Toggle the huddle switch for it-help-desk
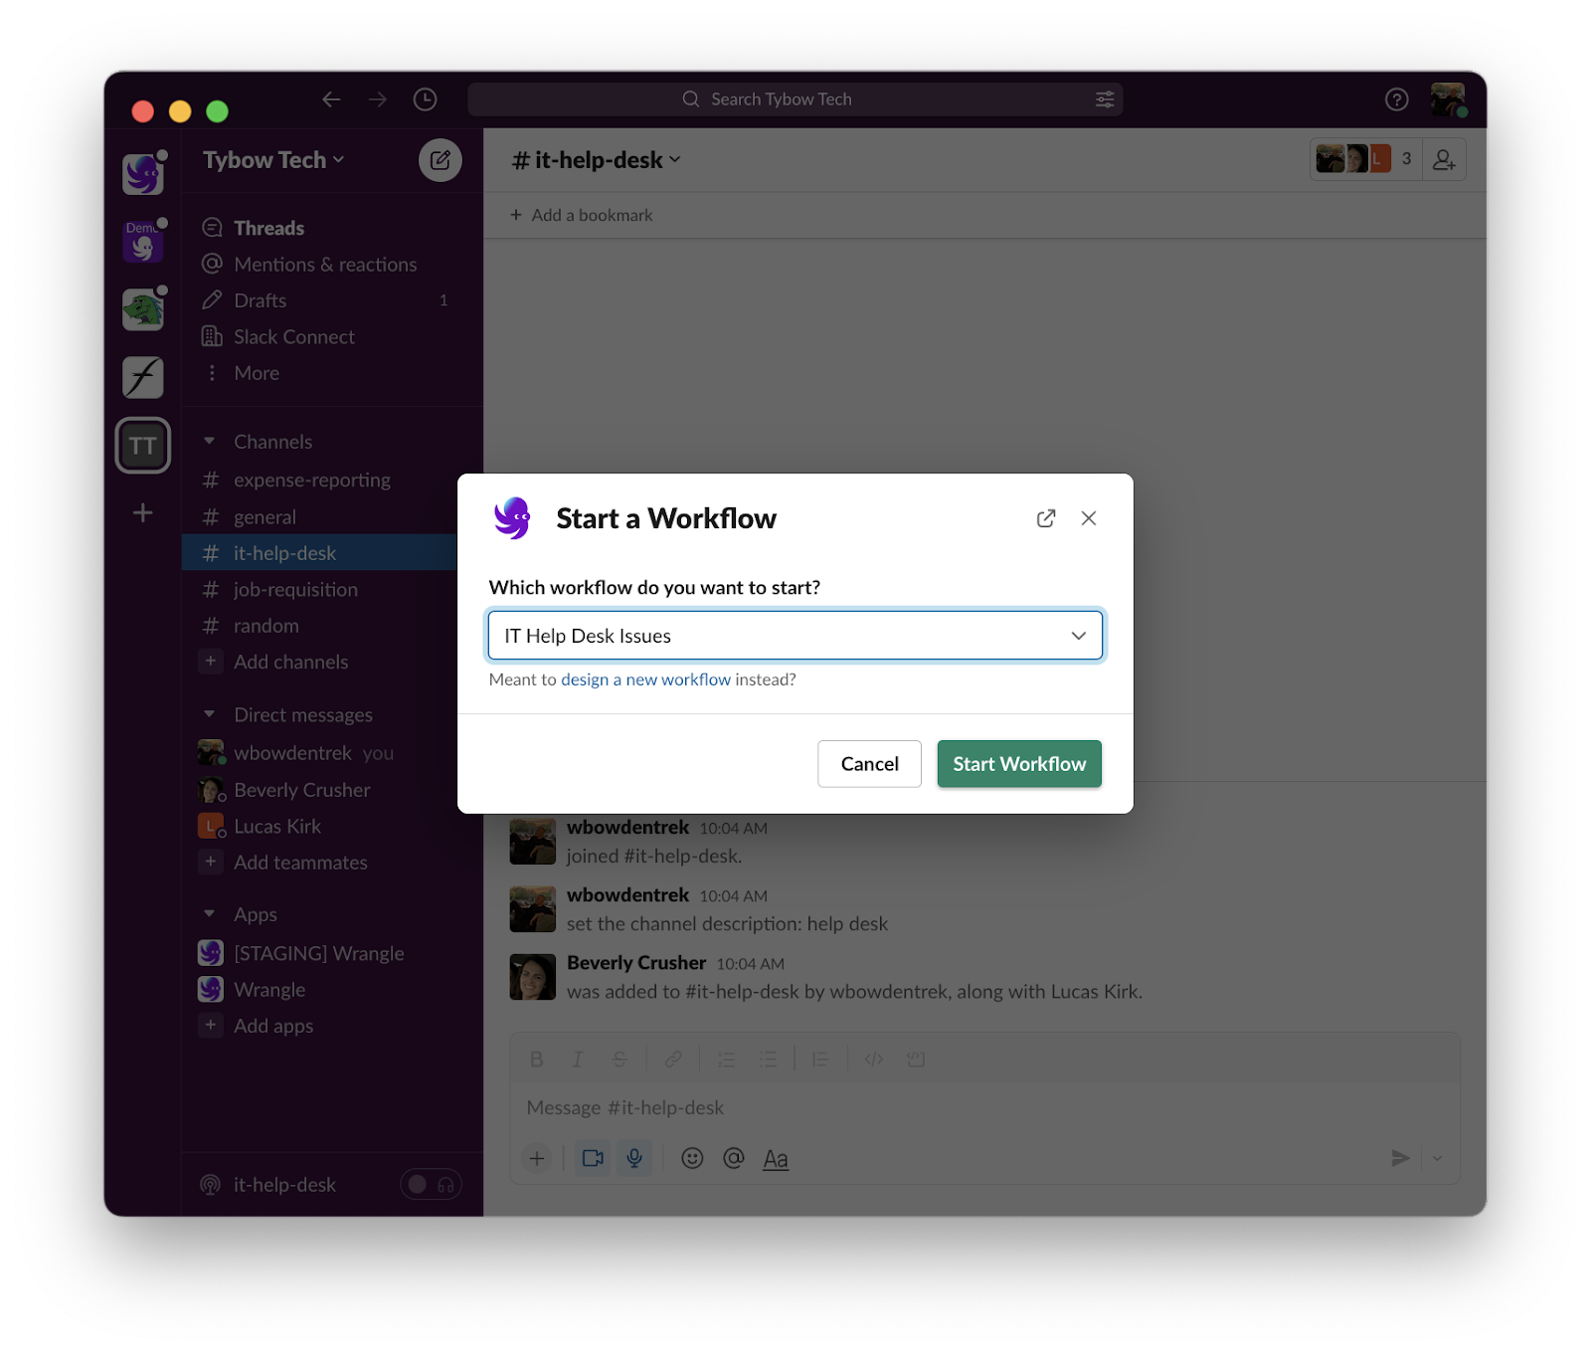 431,1184
